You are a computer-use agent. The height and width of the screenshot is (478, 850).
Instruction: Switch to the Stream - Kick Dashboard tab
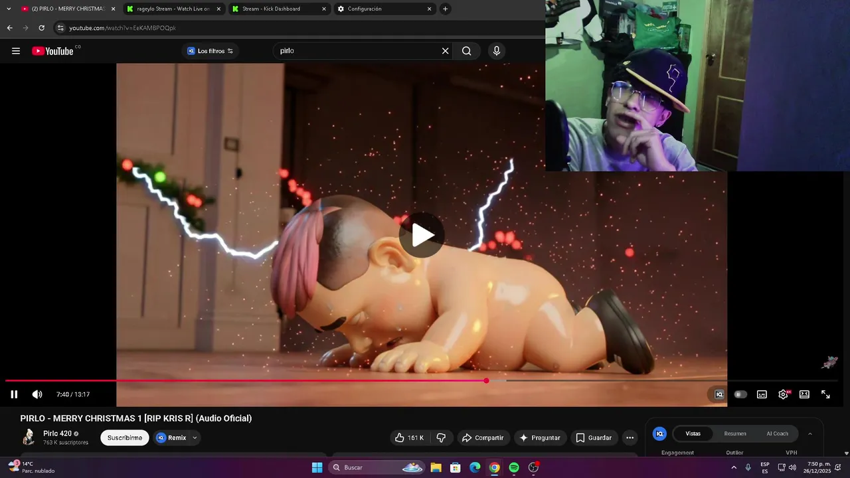tap(278, 9)
